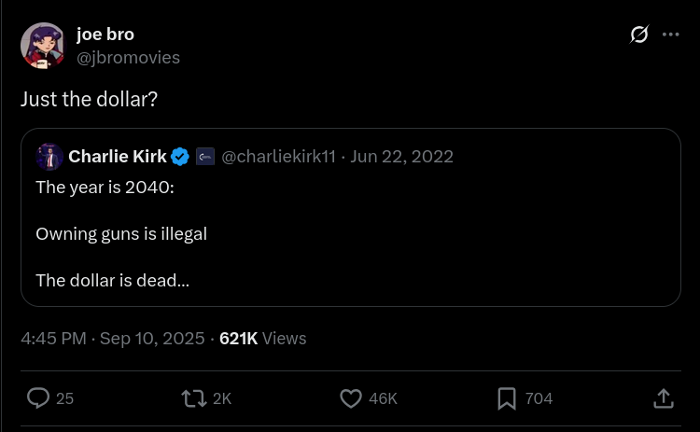The width and height of the screenshot is (700, 432).
Task: Bookmark this post
Action: click(507, 398)
